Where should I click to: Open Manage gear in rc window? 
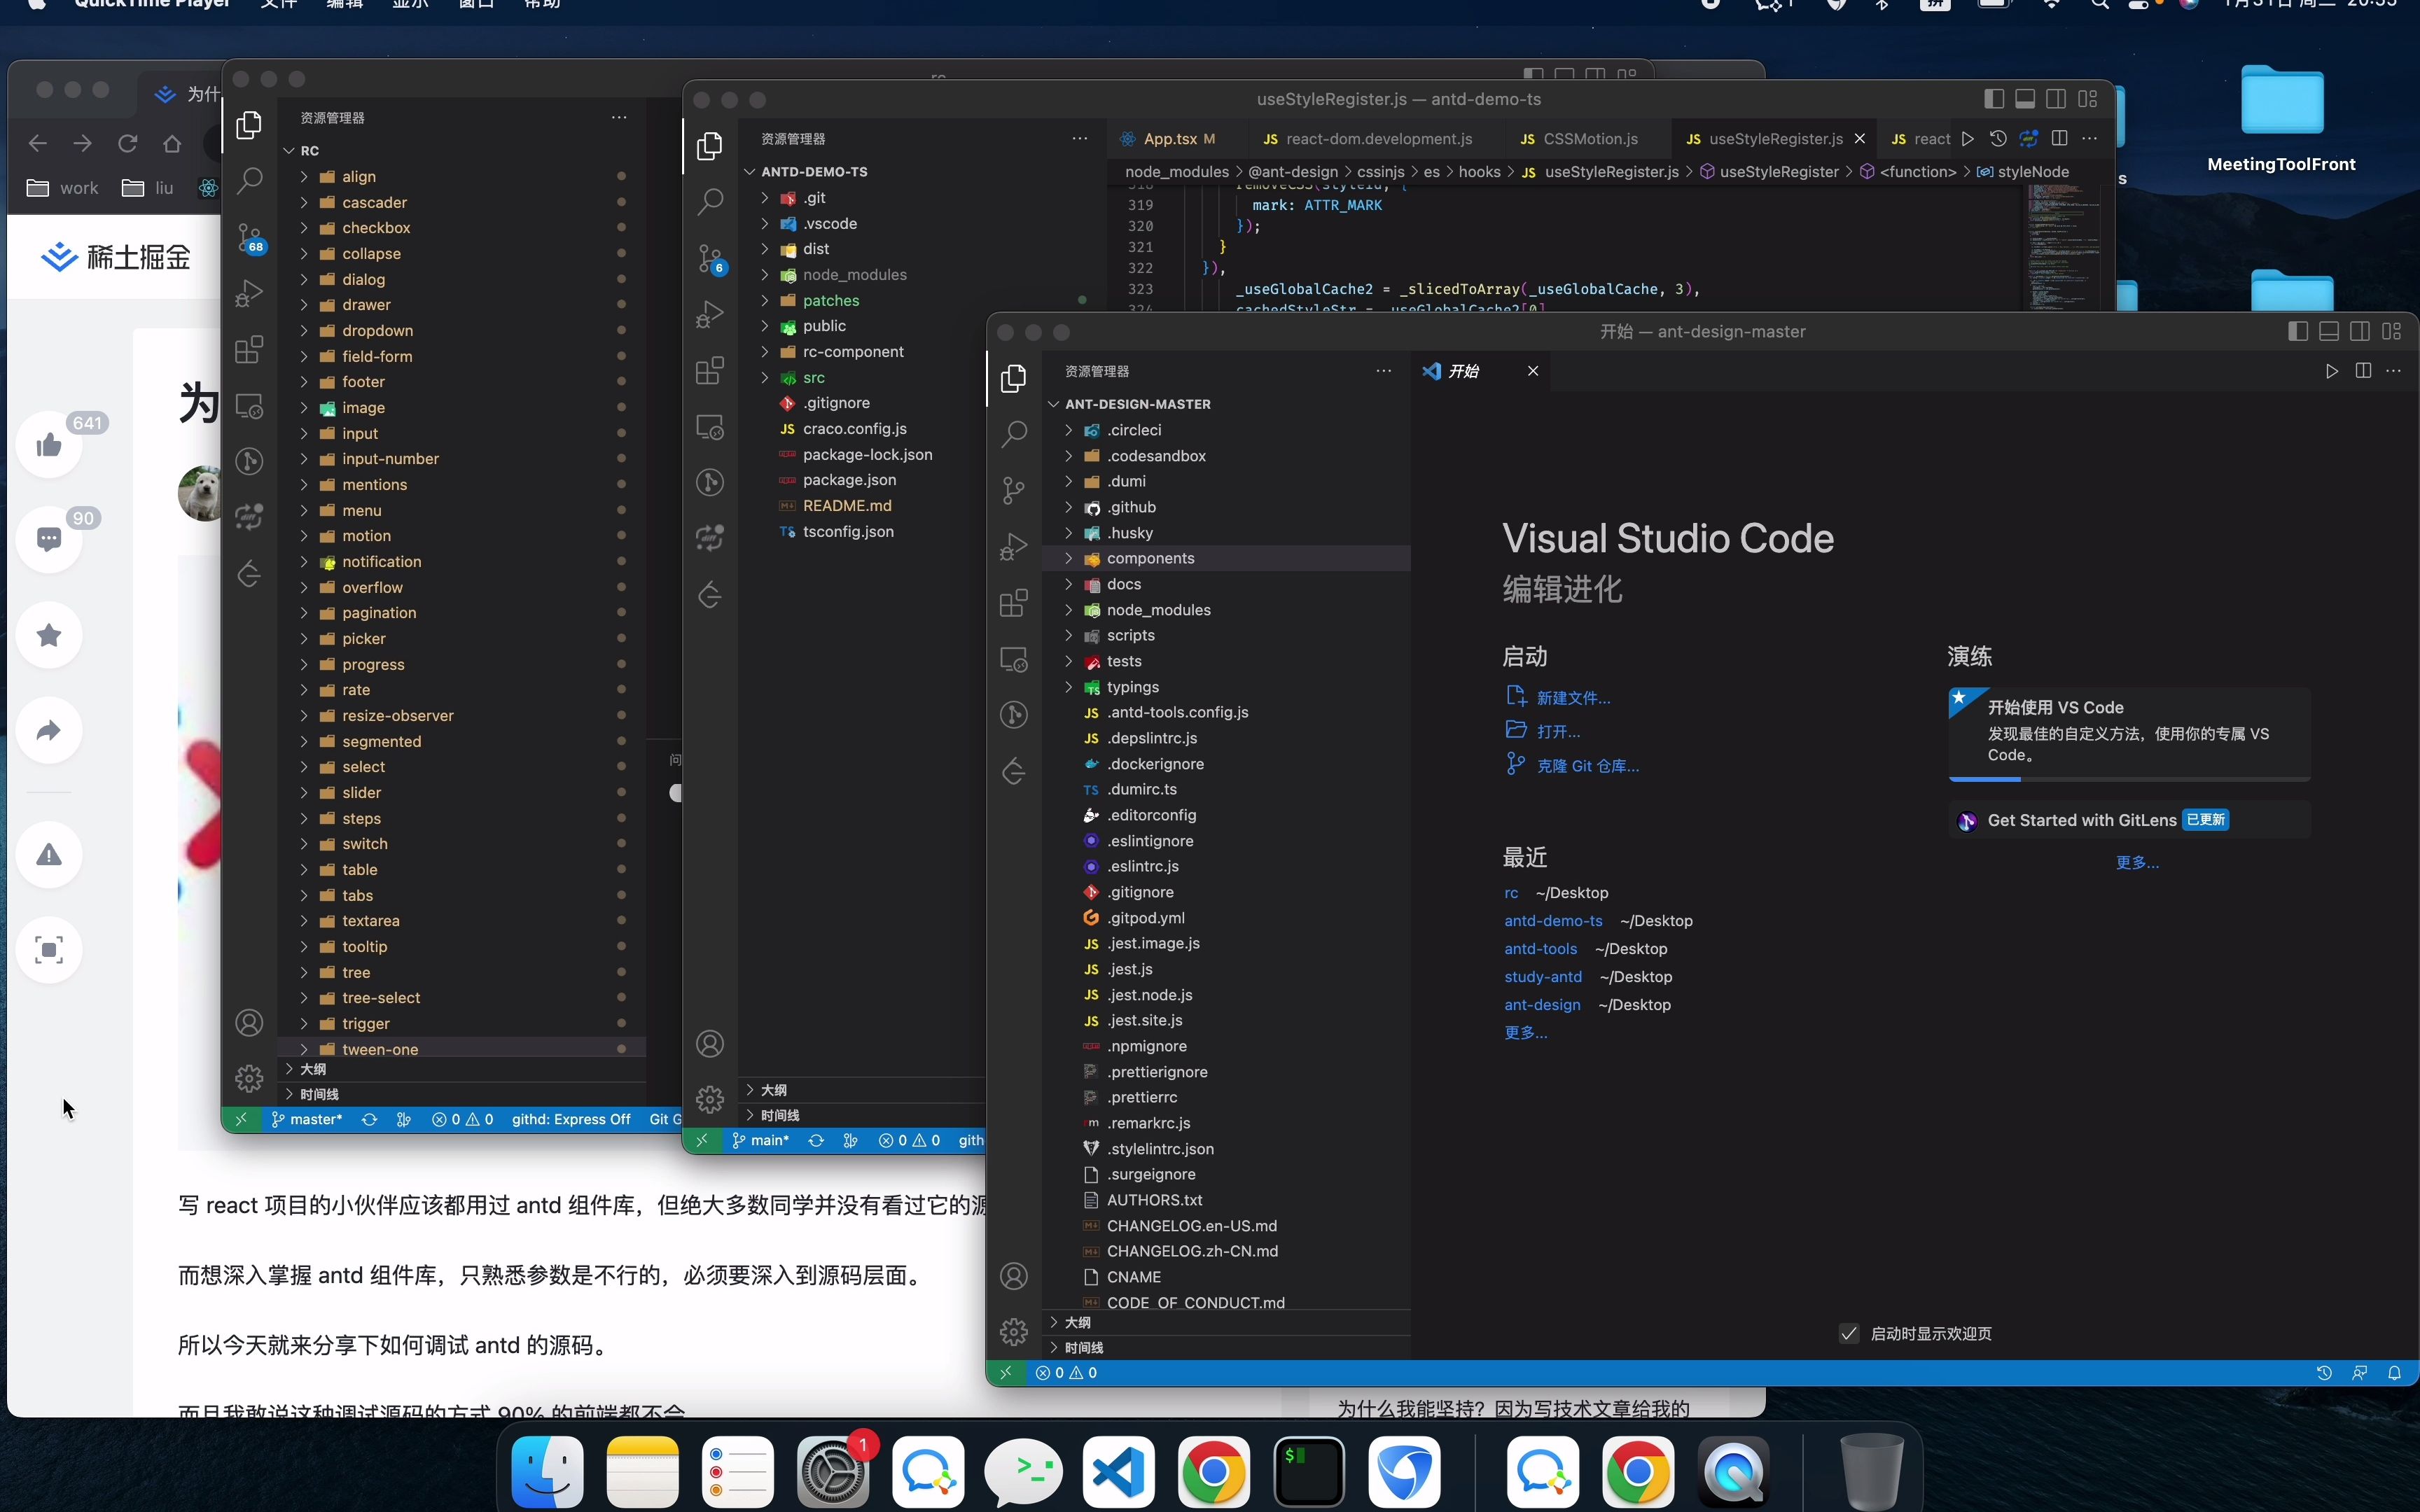249,1078
